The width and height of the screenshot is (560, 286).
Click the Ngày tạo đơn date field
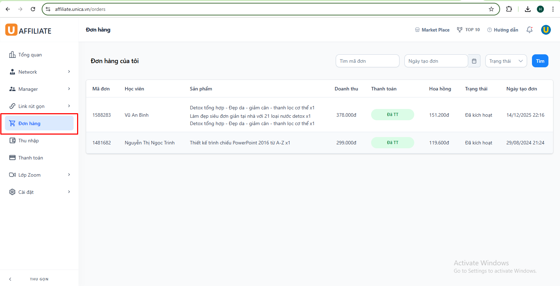point(436,61)
